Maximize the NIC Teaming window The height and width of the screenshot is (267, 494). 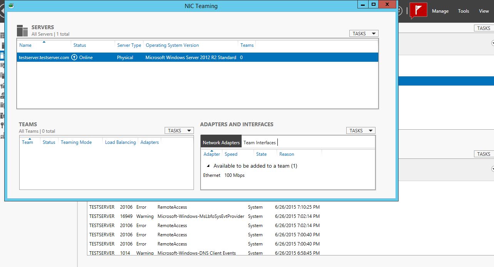(373, 5)
